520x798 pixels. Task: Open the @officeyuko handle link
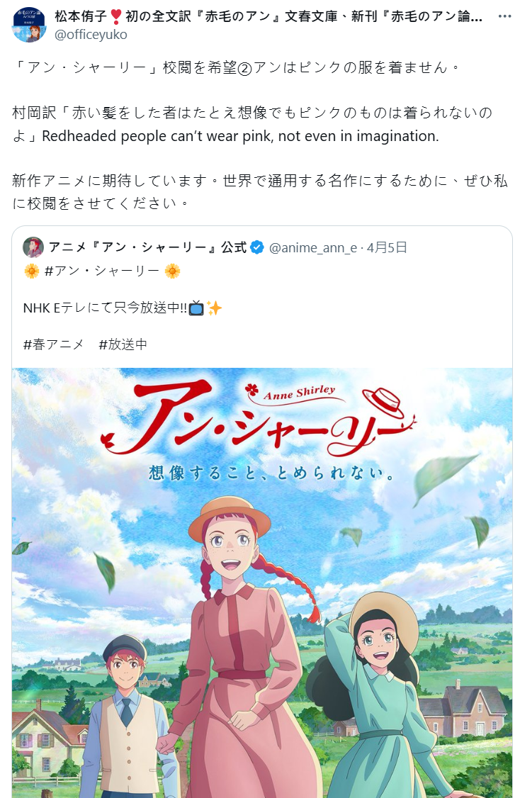tap(91, 35)
